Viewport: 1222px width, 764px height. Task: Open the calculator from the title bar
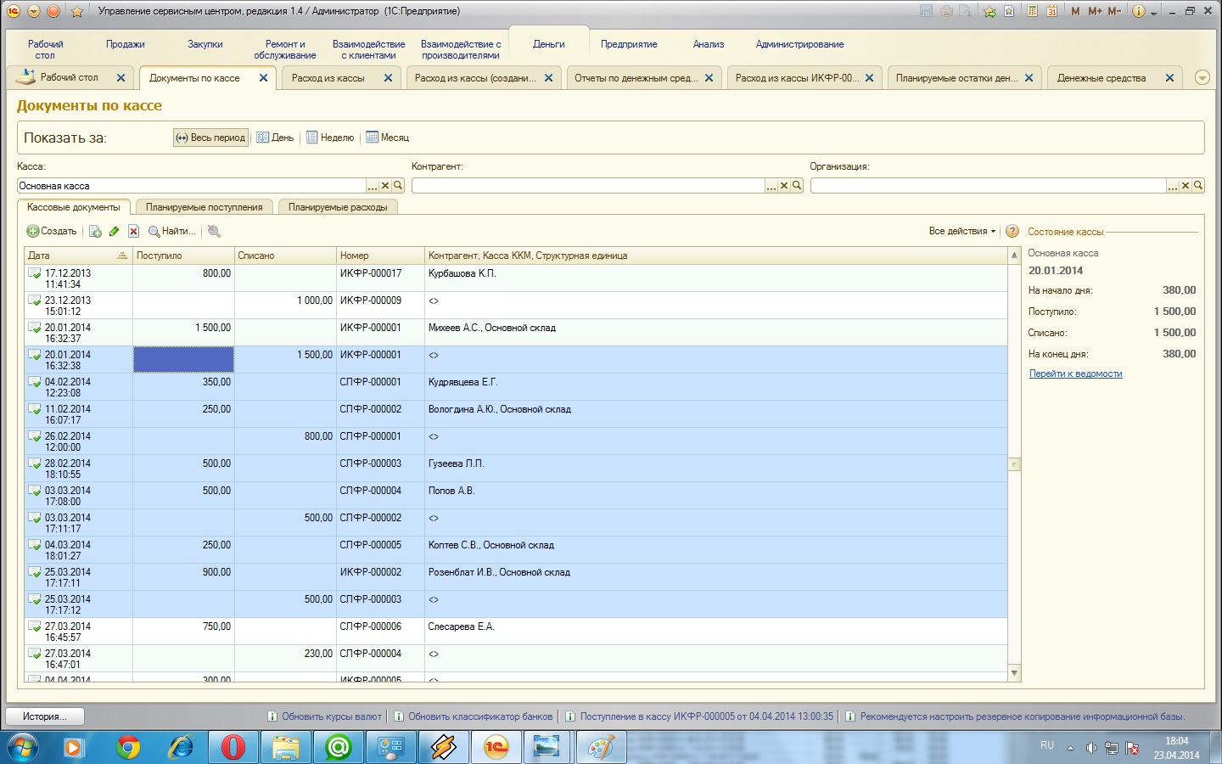(1033, 11)
